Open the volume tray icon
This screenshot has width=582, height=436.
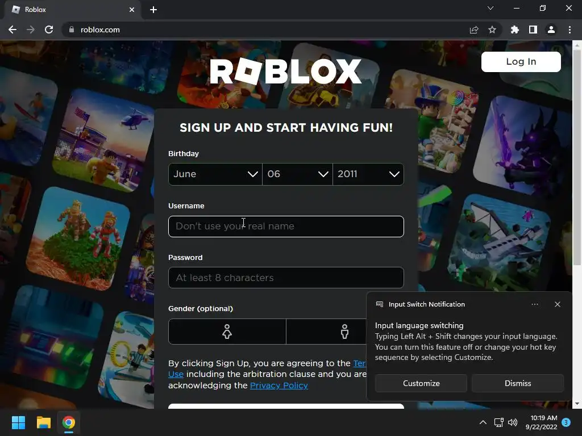coord(512,422)
